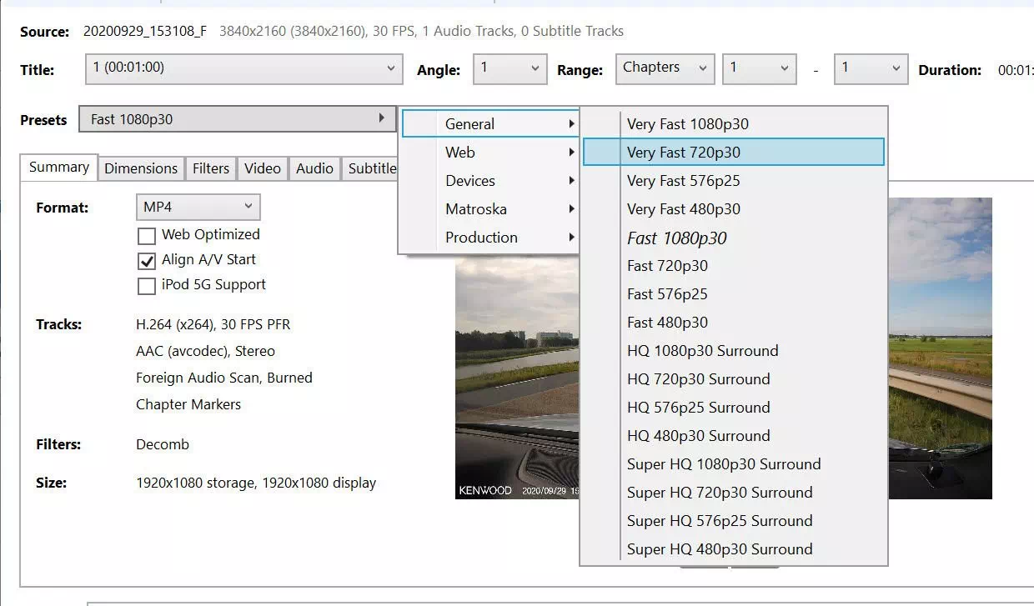1034x606 pixels.
Task: Open the Title dropdown
Action: [245, 68]
